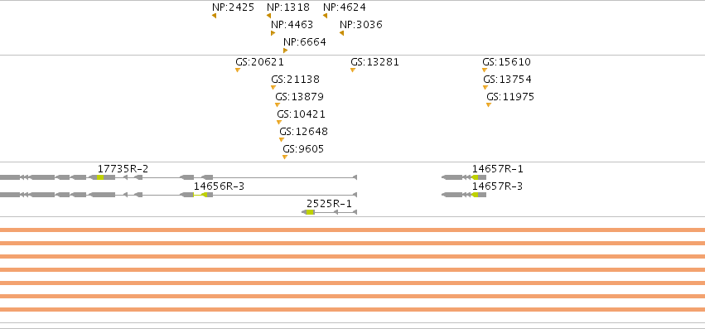Select the GS:13879 label
Screen dimensions: 705x329
[299, 97]
